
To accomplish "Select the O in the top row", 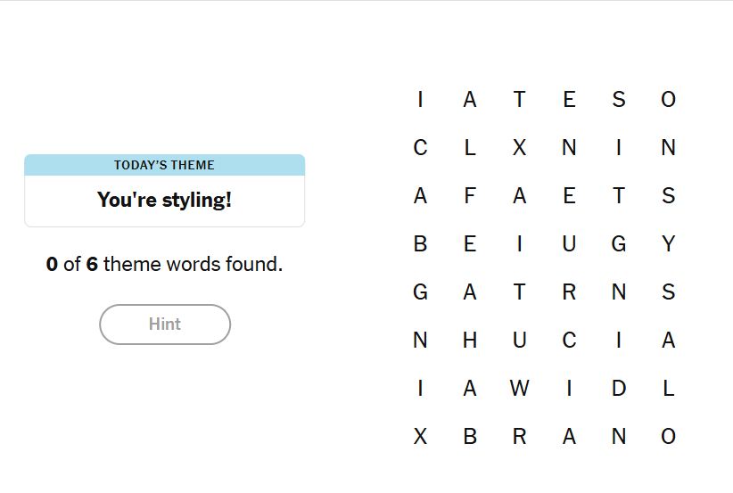I will pos(669,100).
